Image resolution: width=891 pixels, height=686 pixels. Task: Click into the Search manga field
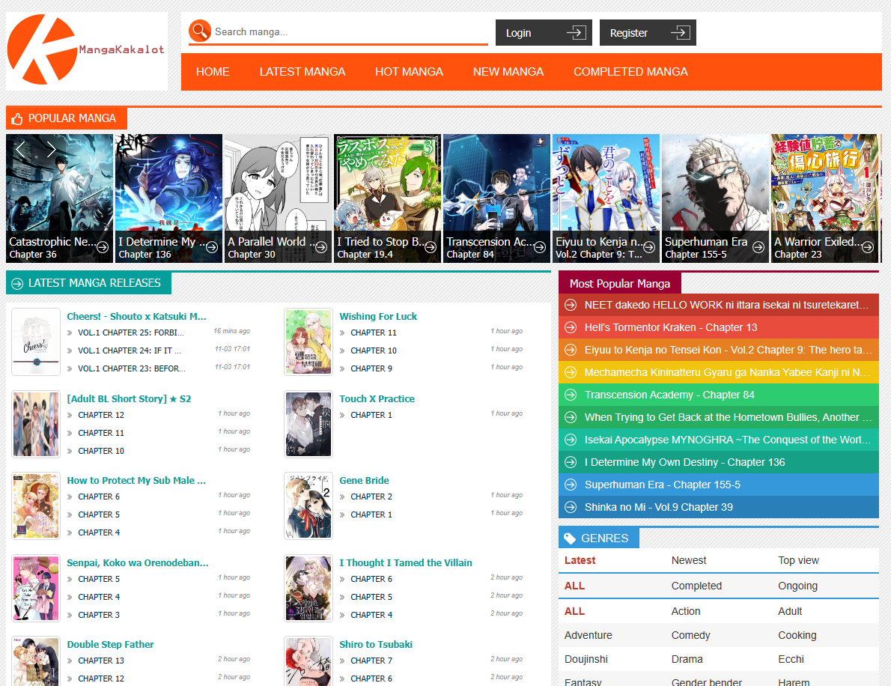[x=348, y=32]
